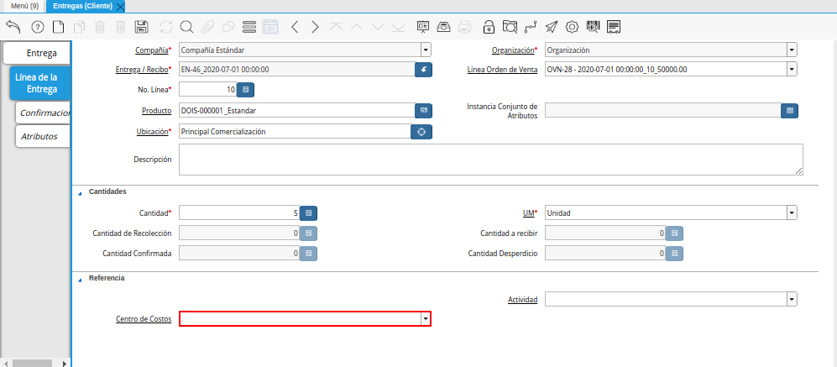Open the Ubicación locator button
The image size is (837, 367).
pyautogui.click(x=421, y=131)
